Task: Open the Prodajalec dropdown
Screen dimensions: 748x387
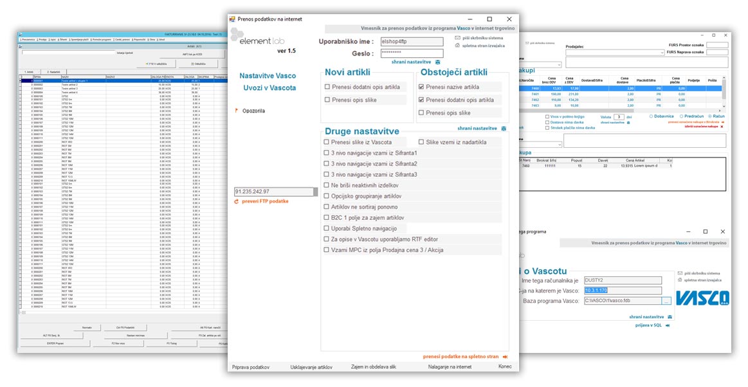Action: tap(662, 53)
